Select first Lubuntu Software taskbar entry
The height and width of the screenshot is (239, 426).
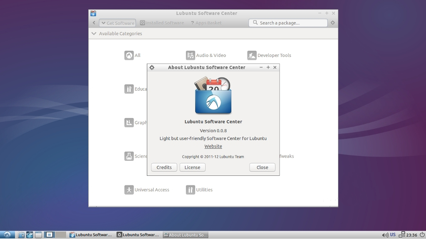coord(91,235)
